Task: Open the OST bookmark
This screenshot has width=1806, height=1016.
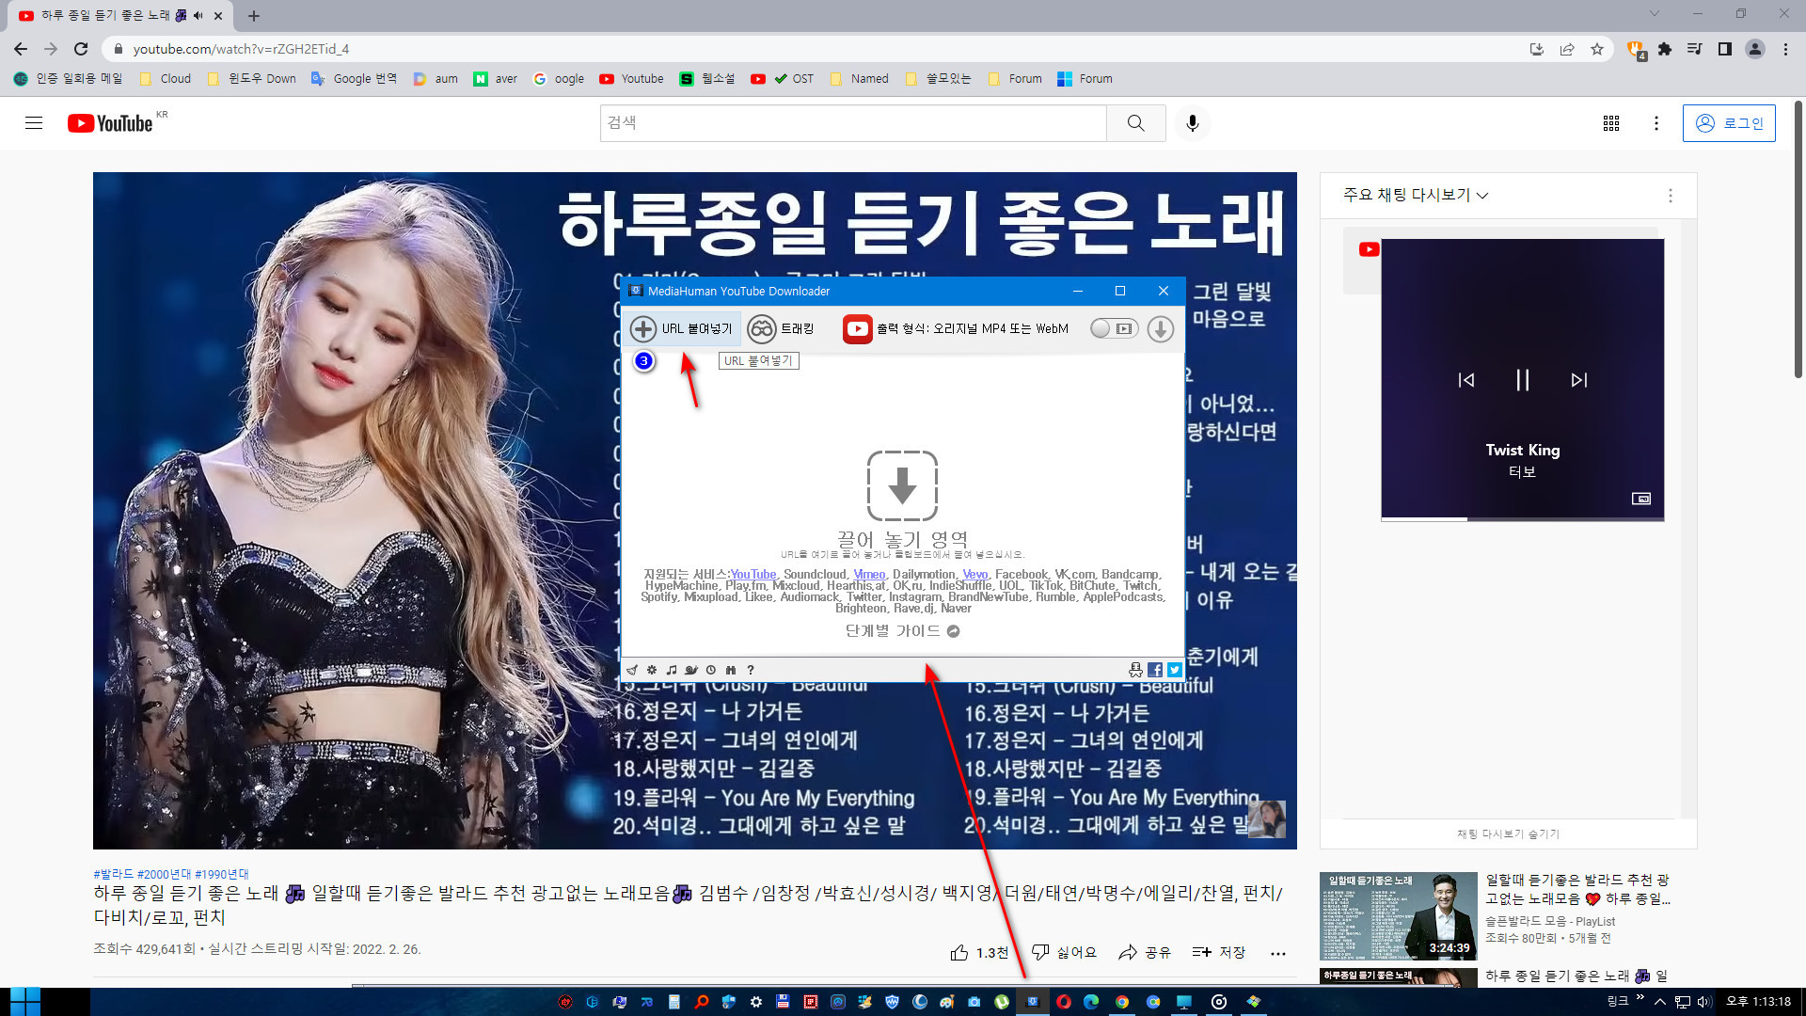Action: pos(782,79)
